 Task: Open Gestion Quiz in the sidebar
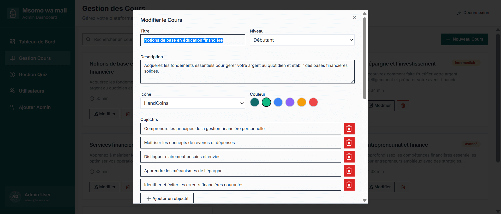coord(33,75)
